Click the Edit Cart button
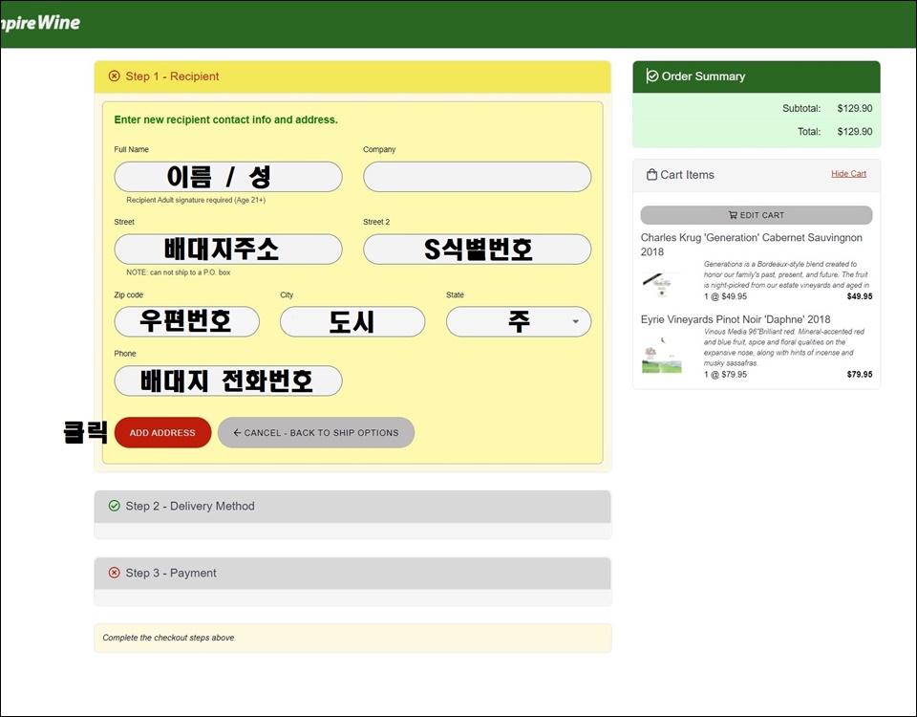 click(x=757, y=215)
